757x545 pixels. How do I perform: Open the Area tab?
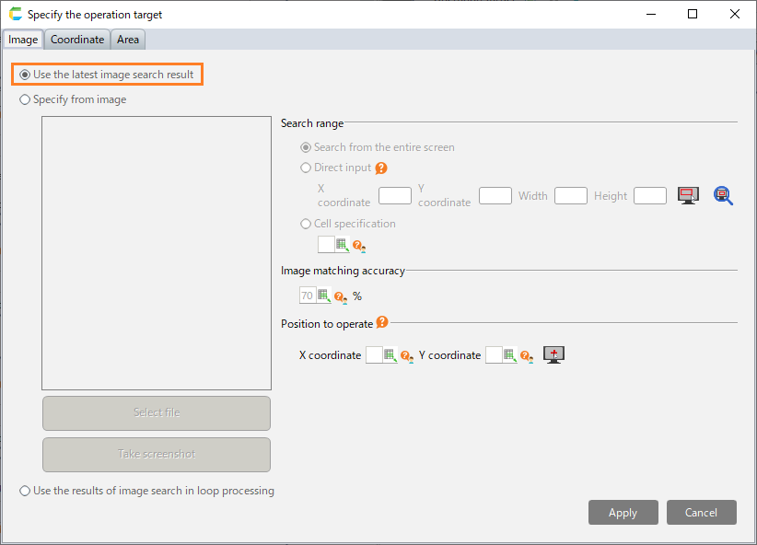tap(128, 40)
